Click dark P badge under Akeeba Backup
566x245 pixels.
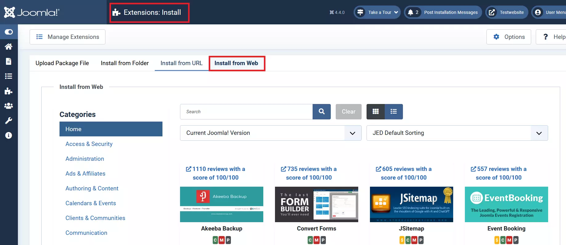[228, 240]
